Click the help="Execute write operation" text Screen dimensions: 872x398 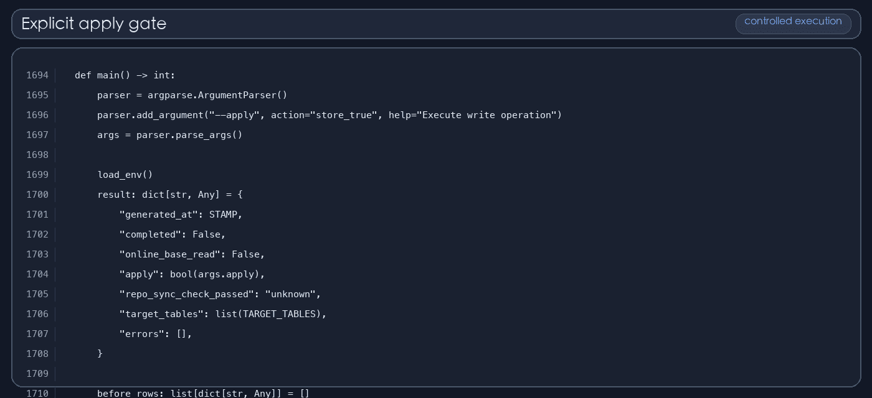tap(473, 115)
